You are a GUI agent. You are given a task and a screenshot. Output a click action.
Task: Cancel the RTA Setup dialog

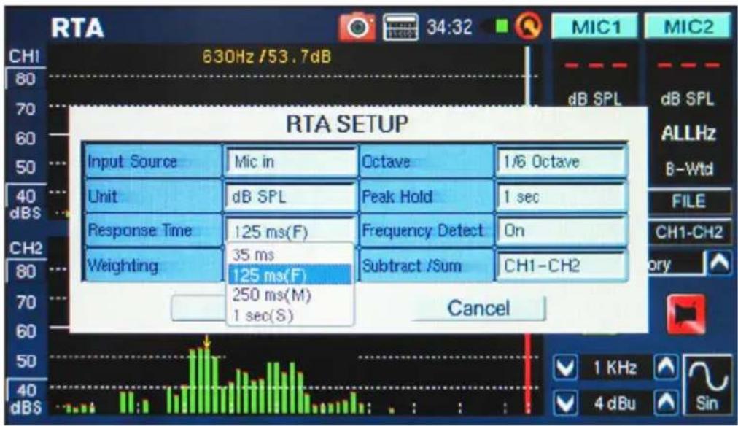(x=478, y=309)
